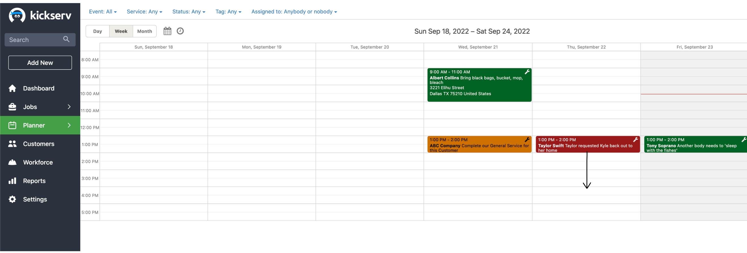Click wrench icon on ABC Company job

point(527,139)
